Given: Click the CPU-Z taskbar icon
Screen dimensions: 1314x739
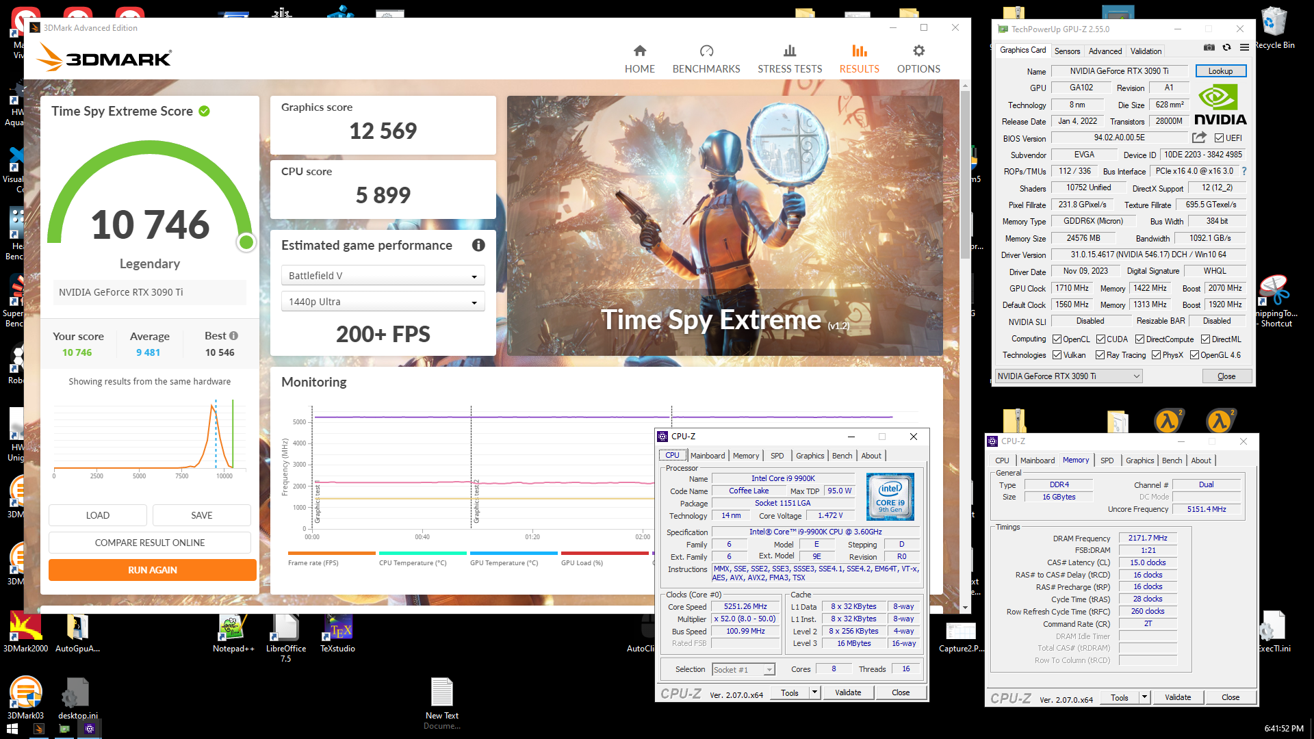Looking at the screenshot, I should [90, 729].
